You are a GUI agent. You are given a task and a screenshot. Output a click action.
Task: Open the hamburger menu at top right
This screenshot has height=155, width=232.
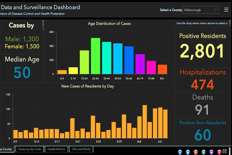pos(226,10)
